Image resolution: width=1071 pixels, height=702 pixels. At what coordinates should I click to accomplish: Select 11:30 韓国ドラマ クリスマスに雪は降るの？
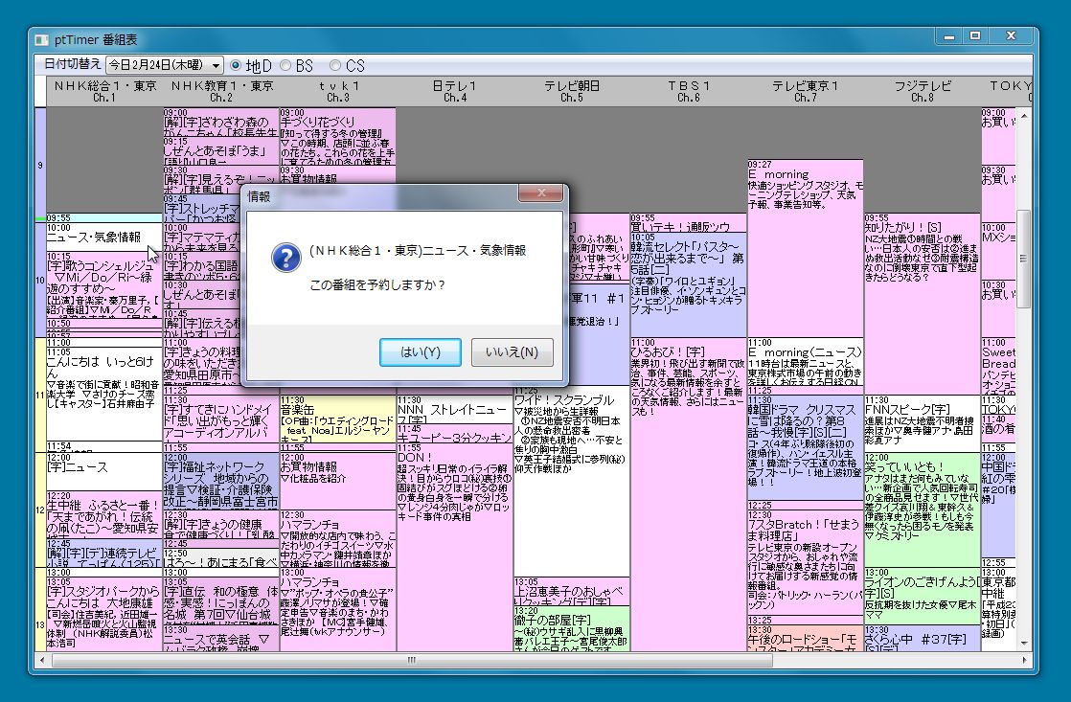coord(805,447)
